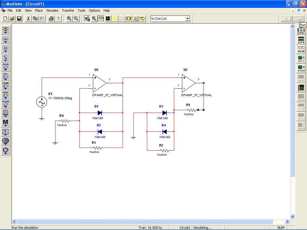Open the Simulate menu
The image size is (307, 230).
52,10
